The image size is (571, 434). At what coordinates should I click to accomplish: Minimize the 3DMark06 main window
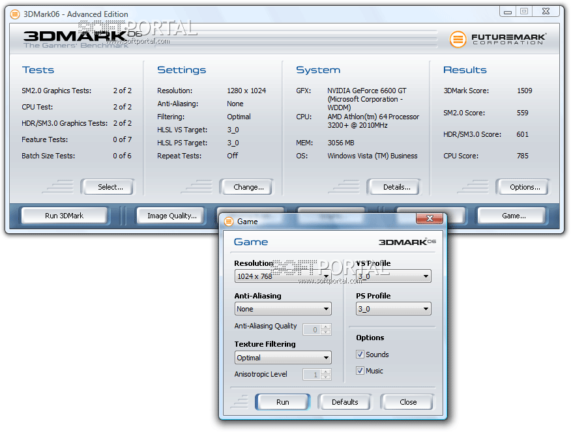pos(508,12)
